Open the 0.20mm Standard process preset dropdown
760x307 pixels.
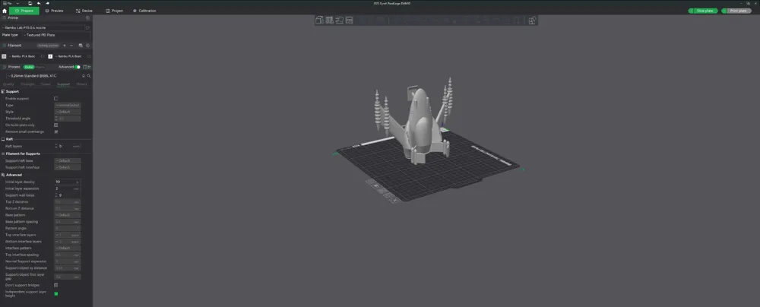tap(43, 76)
